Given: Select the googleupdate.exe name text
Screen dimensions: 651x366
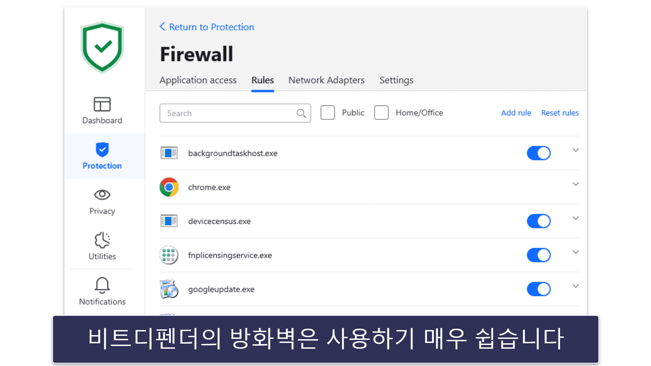Looking at the screenshot, I should 221,289.
